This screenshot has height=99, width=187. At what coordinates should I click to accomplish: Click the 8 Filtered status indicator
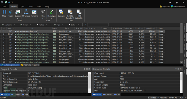point(152,98)
